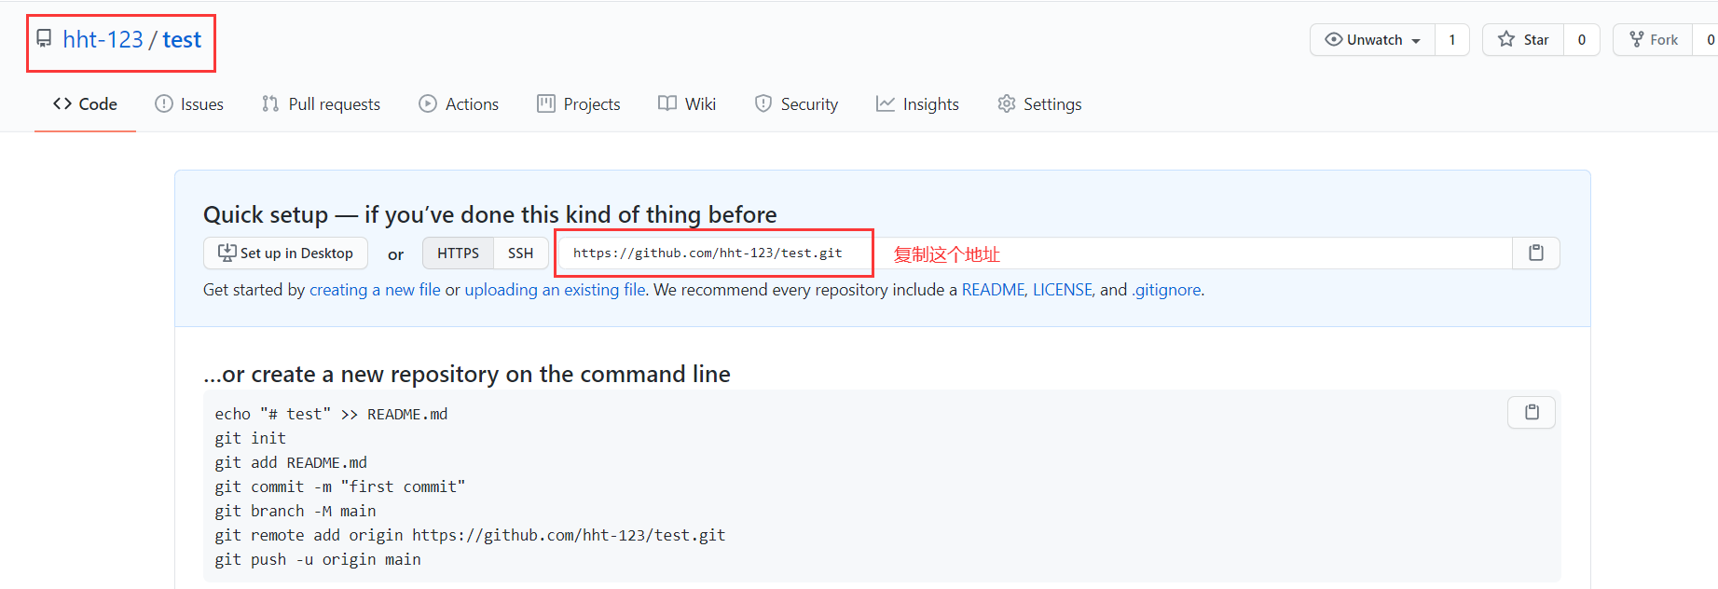
Task: Click uploading an existing file link
Action: [556, 290]
